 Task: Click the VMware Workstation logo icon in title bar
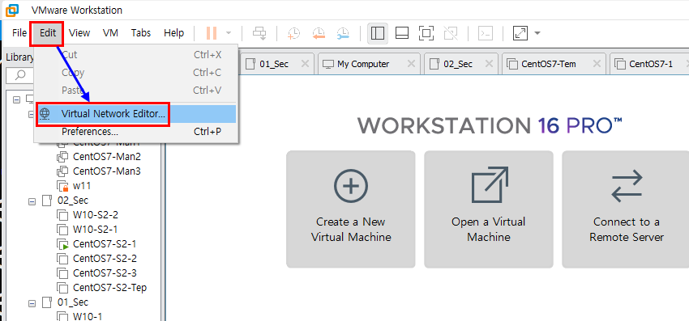13,9
